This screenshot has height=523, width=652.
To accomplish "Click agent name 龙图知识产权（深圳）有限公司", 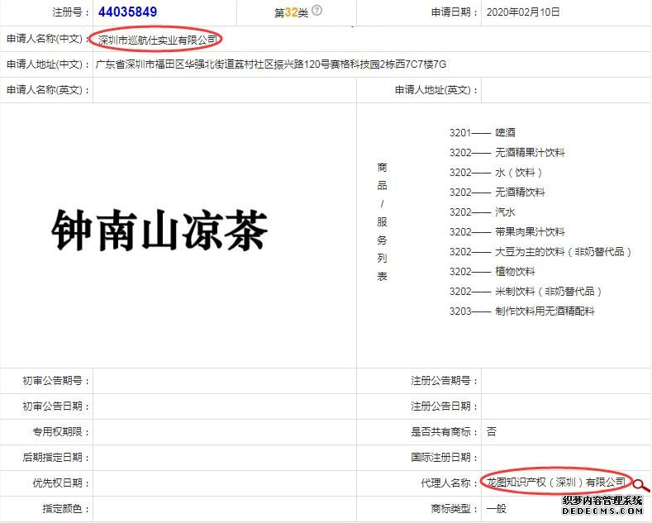I will (x=556, y=483).
